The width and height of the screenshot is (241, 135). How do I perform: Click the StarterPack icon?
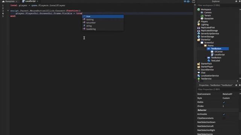point(198,64)
